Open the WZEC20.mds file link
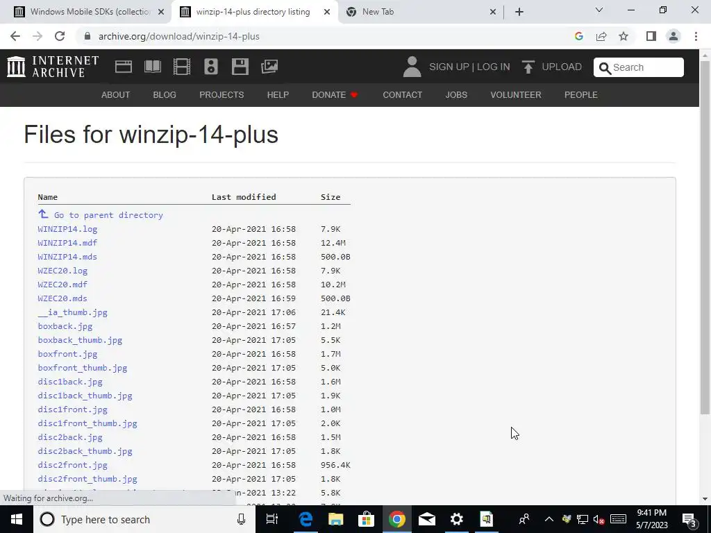 click(x=62, y=298)
